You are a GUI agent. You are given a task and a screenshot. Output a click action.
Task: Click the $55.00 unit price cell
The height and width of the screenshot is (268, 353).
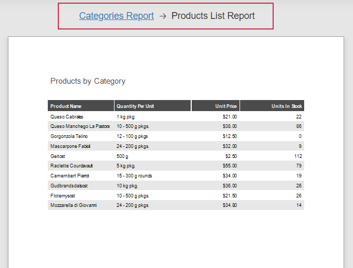click(230, 166)
